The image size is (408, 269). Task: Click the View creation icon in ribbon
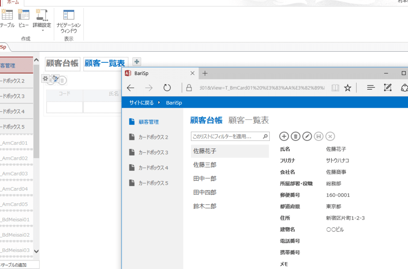pos(23,19)
